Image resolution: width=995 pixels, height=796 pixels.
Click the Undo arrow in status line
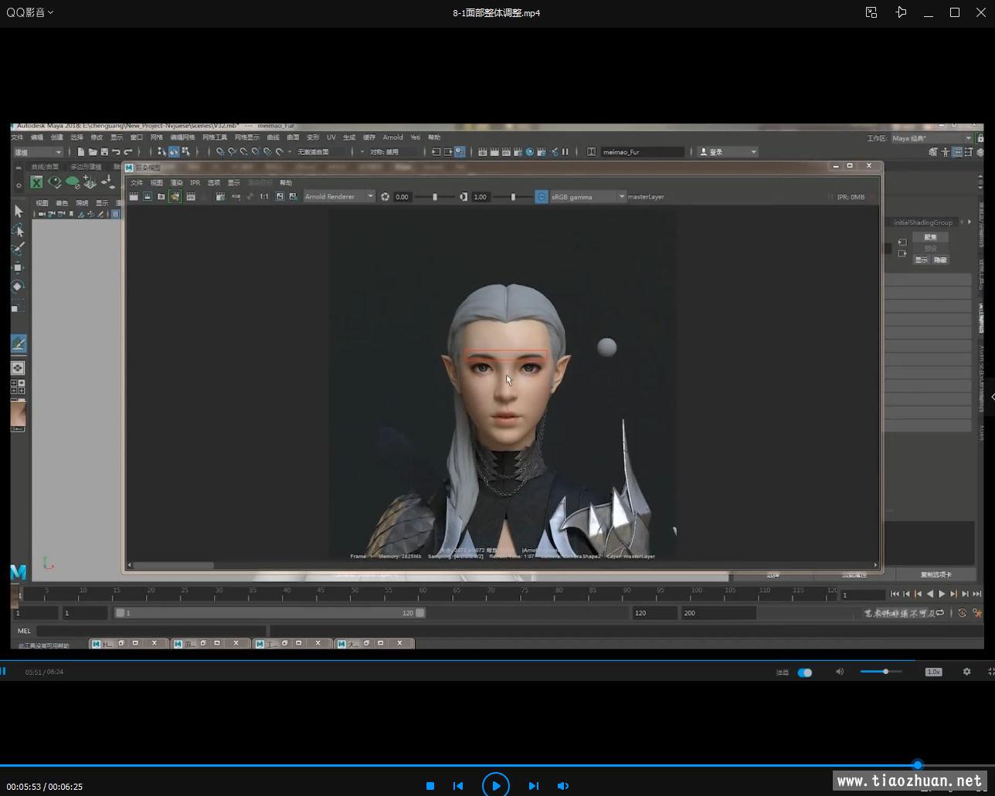pyautogui.click(x=116, y=152)
